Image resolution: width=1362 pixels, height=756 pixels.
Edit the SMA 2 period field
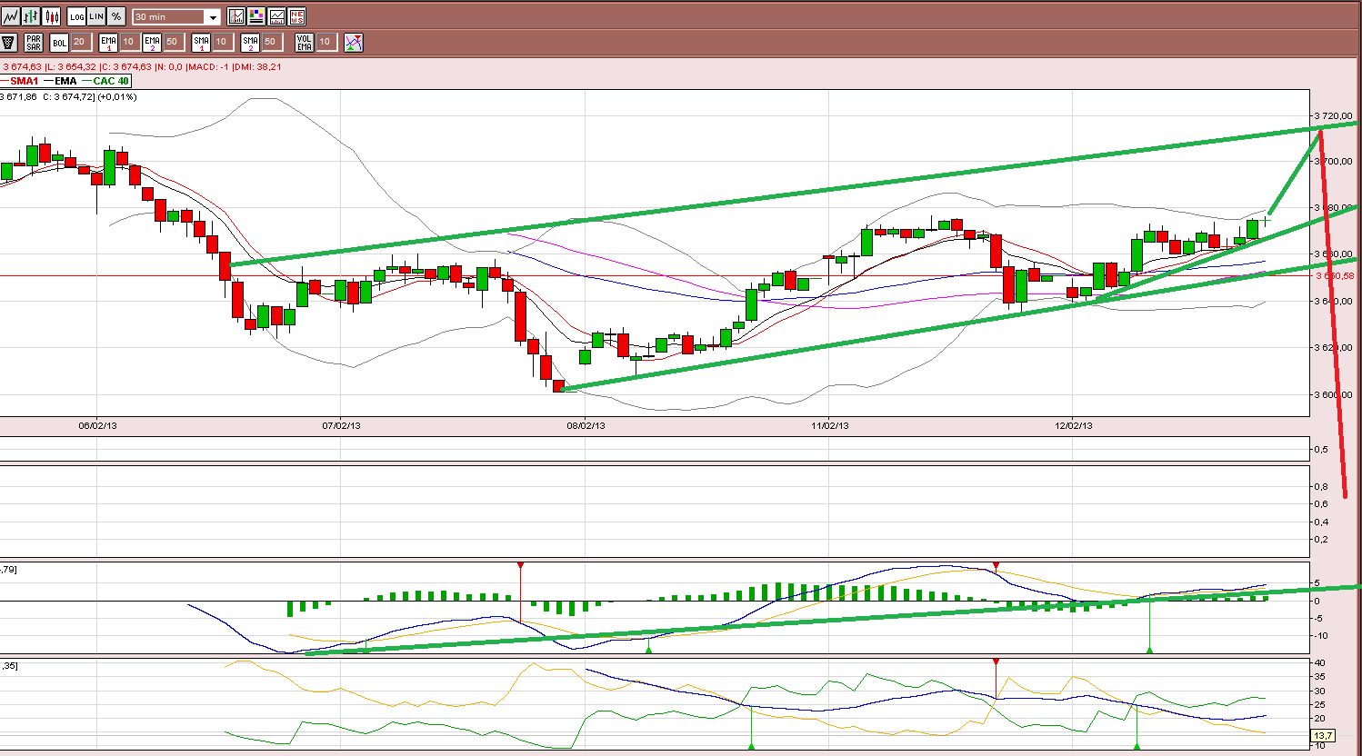(271, 42)
